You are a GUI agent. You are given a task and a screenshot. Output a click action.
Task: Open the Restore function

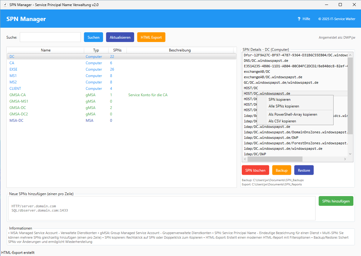304,170
